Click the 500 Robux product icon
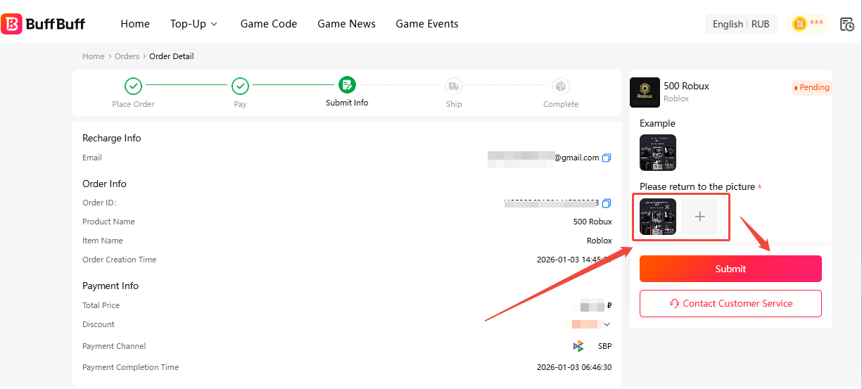Image resolution: width=862 pixels, height=389 pixels. pyautogui.click(x=645, y=92)
